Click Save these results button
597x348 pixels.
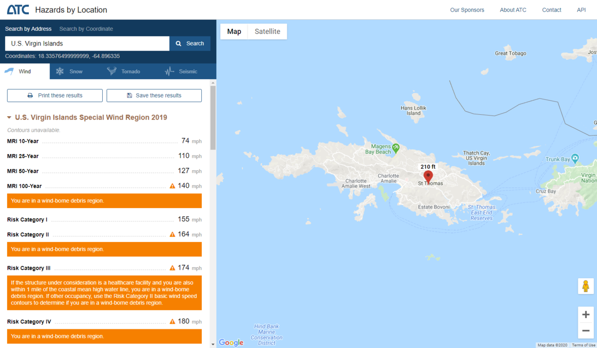154,95
